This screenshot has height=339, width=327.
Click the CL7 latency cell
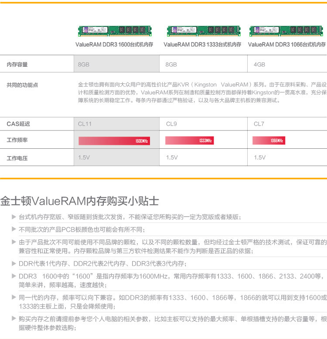(287, 124)
